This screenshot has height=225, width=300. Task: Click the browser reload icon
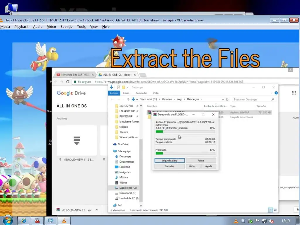(68, 82)
